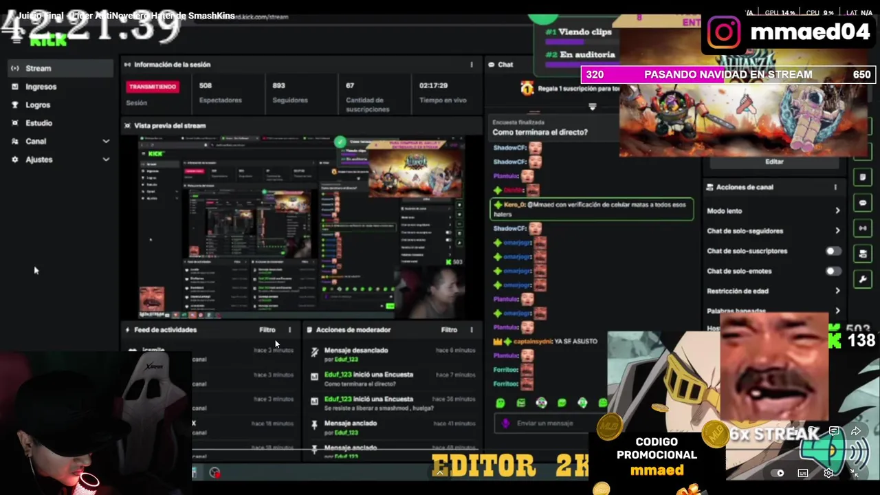This screenshot has width=880, height=495.
Task: Click the taskbar up-chevron tray expander
Action: point(440,473)
